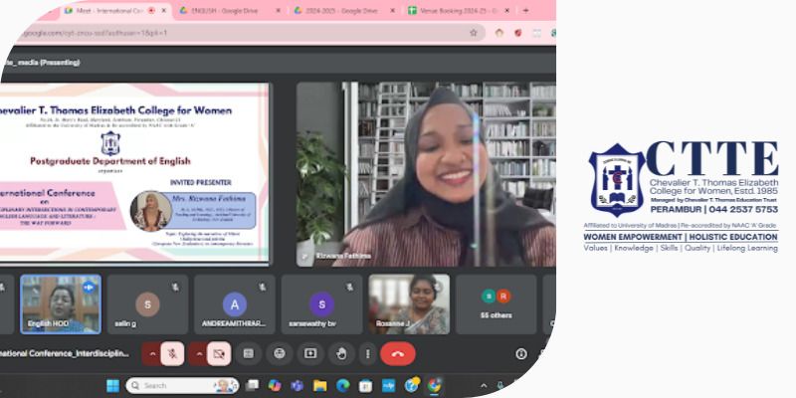Bookmark this page with star icon
The height and width of the screenshot is (398, 796).
pos(474,33)
